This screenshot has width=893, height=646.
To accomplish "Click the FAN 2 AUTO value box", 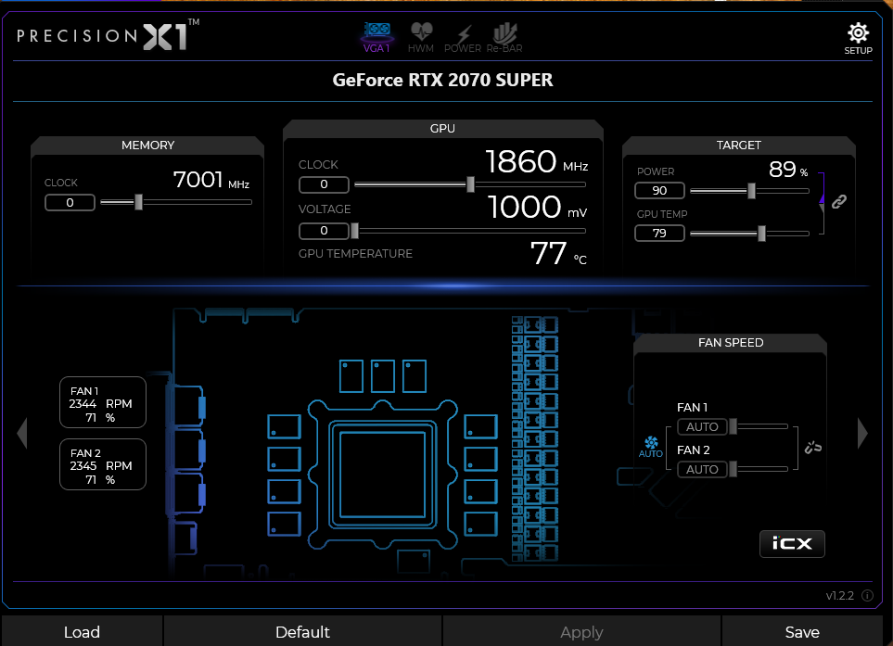I will pos(702,470).
